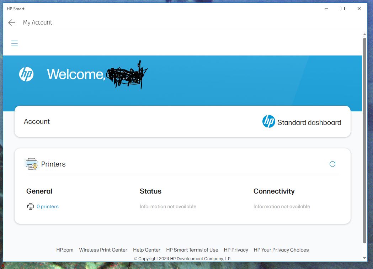
Task: Click the HP logo in the welcome banner
Action: click(26, 74)
